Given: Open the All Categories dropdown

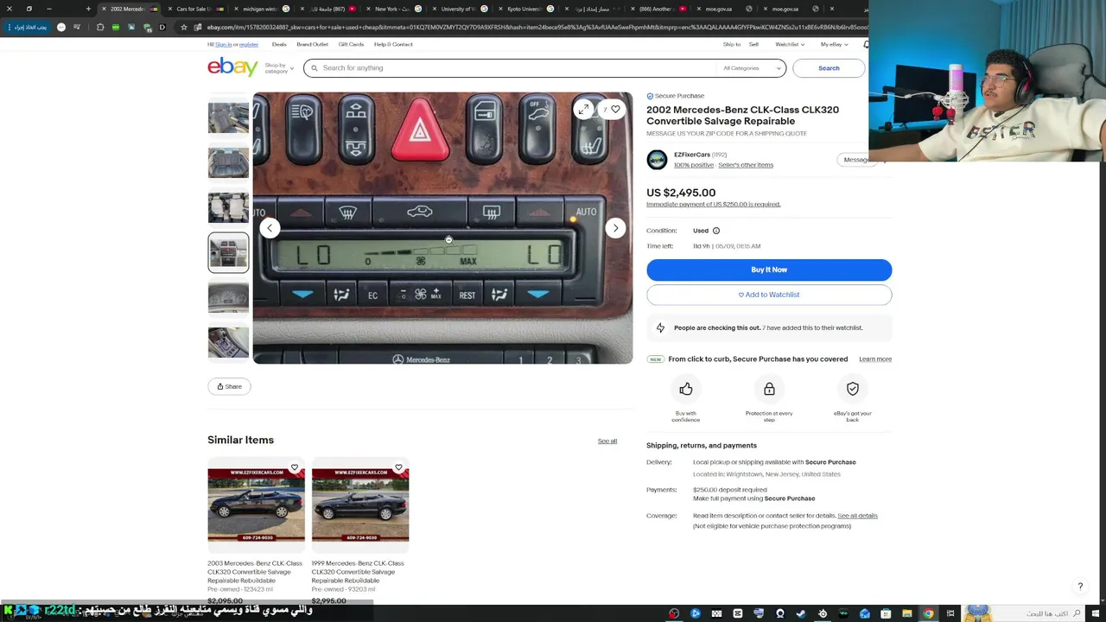Looking at the screenshot, I should coord(753,68).
